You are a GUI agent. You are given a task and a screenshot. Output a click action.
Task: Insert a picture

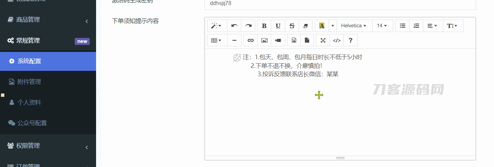pos(264,40)
